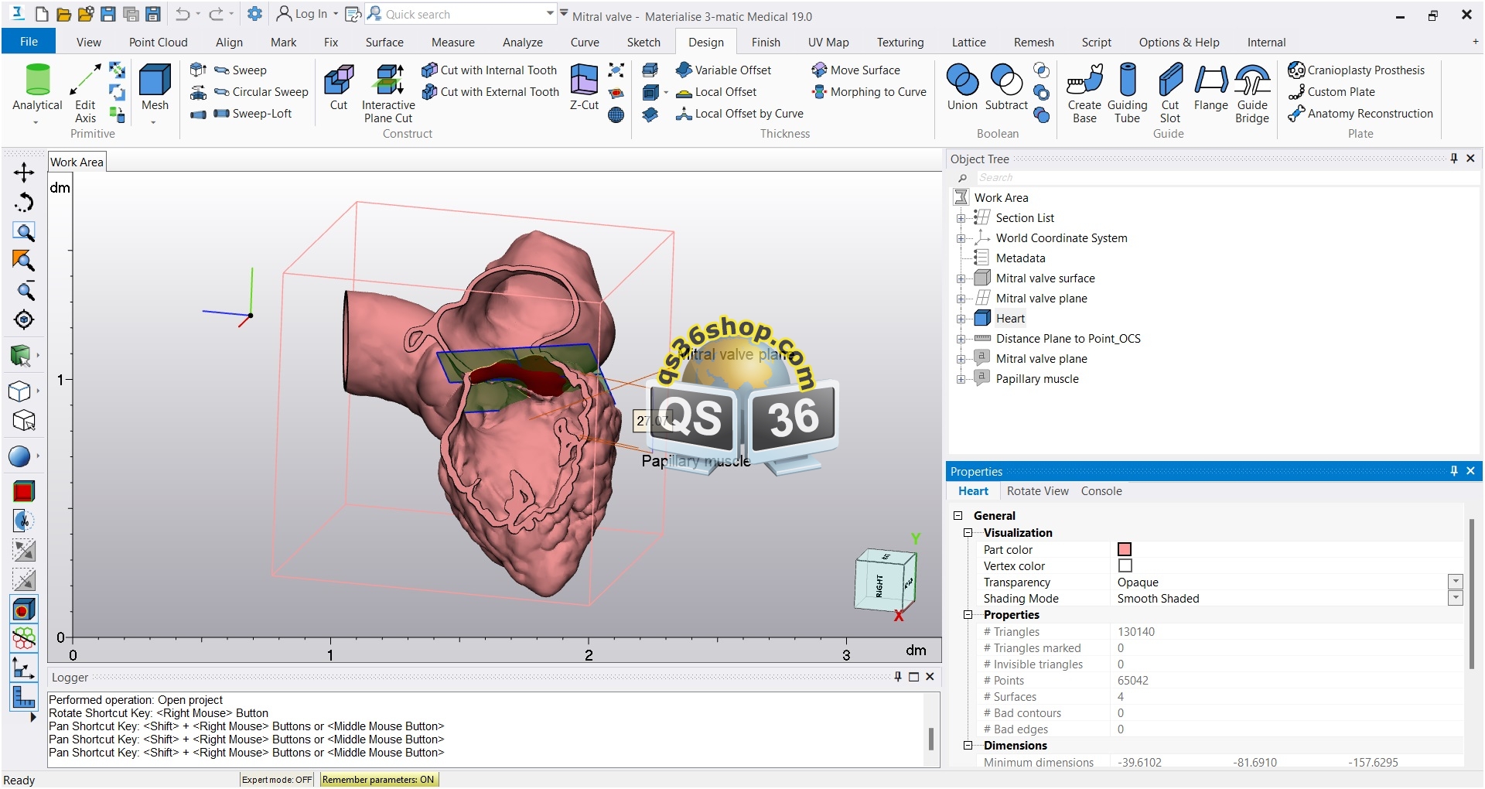Viewport: 1485px width, 789px height.
Task: Click the Properties panel scrollbar
Action: click(x=1471, y=594)
